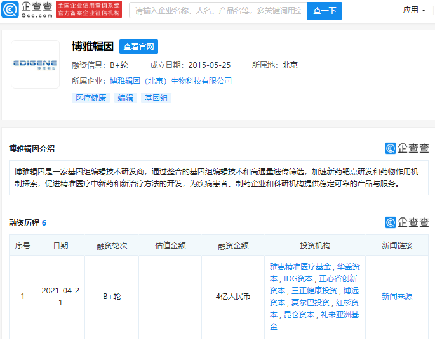Viewport: 435px width, 339px height.
Task: Open the 夏尔巴投资 investor link
Action: pos(311,303)
